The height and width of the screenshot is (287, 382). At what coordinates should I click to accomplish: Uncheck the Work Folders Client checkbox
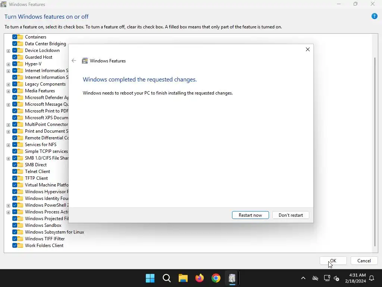tap(15, 246)
